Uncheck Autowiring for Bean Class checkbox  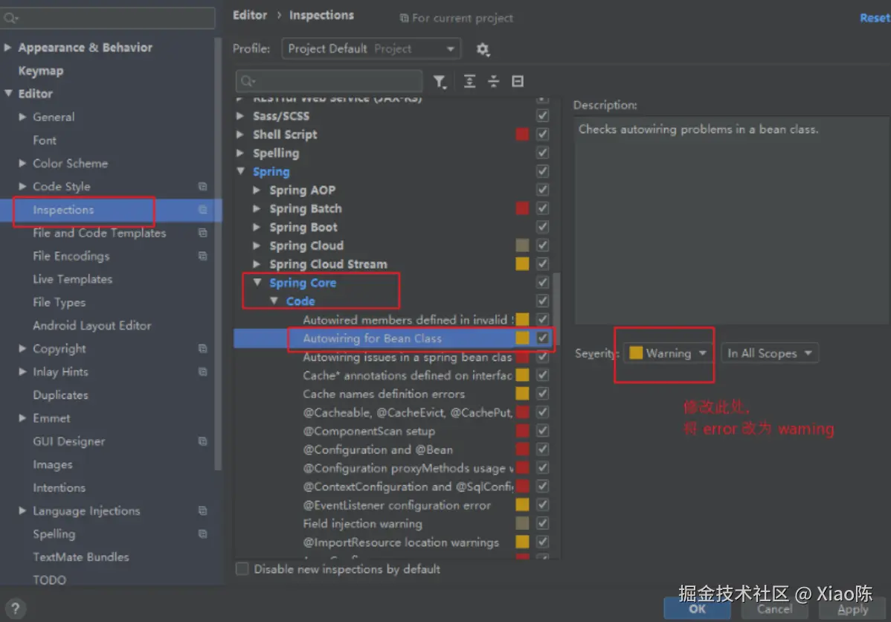[543, 339]
